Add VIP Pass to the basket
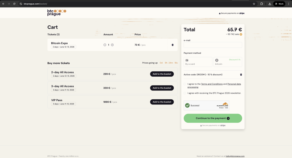 click(x=162, y=102)
